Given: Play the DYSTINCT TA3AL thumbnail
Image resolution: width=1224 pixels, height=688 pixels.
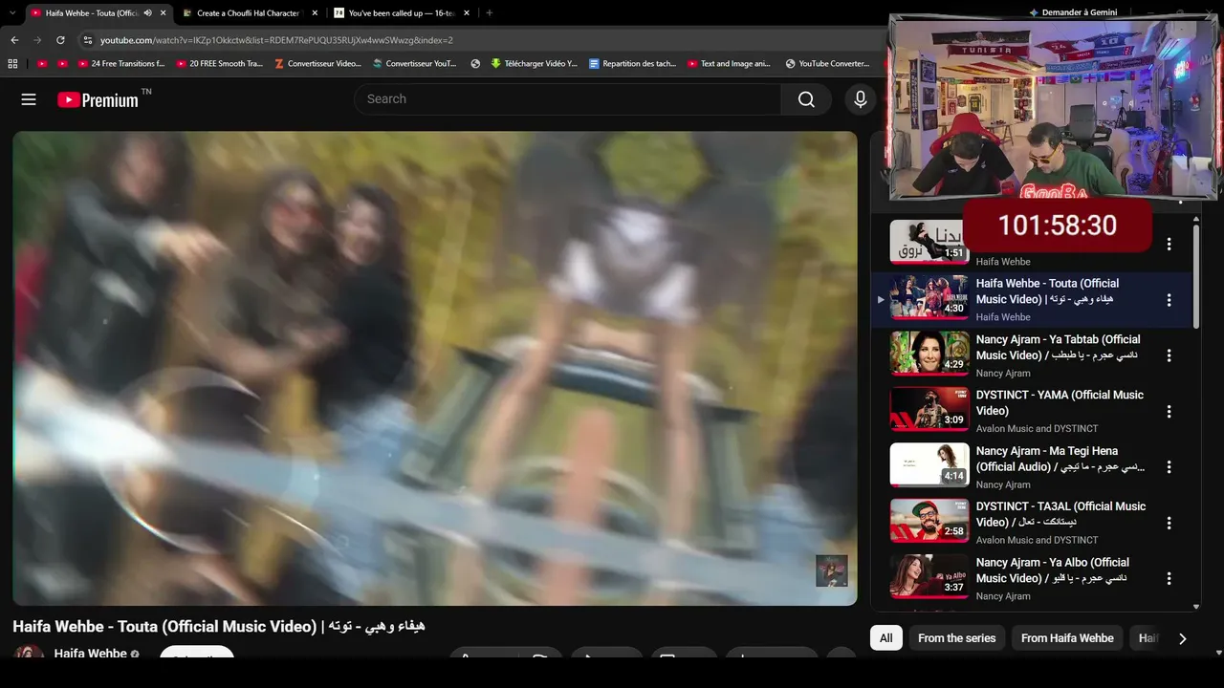Looking at the screenshot, I should tap(929, 521).
